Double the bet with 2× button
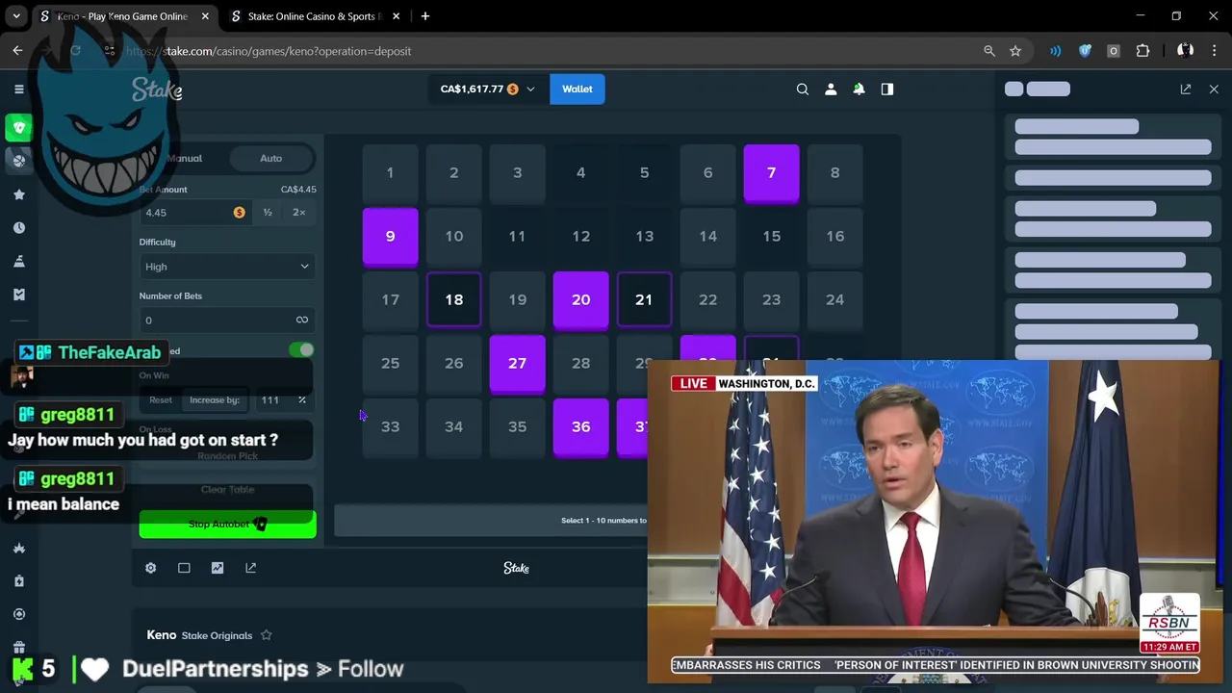 (x=299, y=213)
